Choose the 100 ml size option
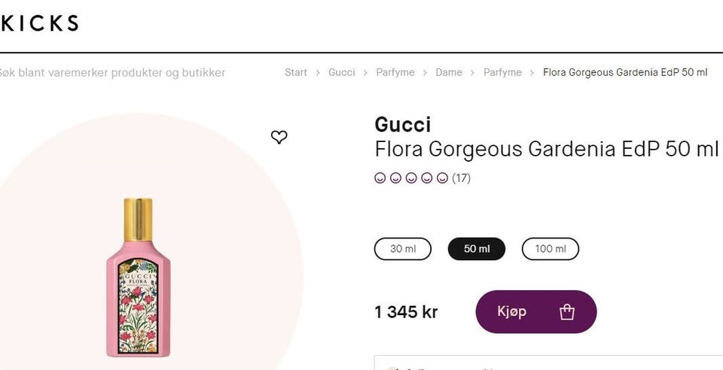Screen dimensions: 723x370 (551, 249)
